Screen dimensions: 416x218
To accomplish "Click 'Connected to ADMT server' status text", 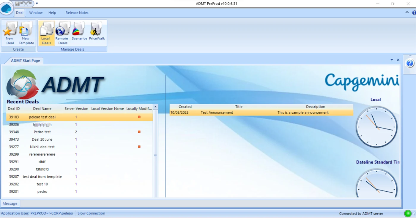I will (x=361, y=214).
